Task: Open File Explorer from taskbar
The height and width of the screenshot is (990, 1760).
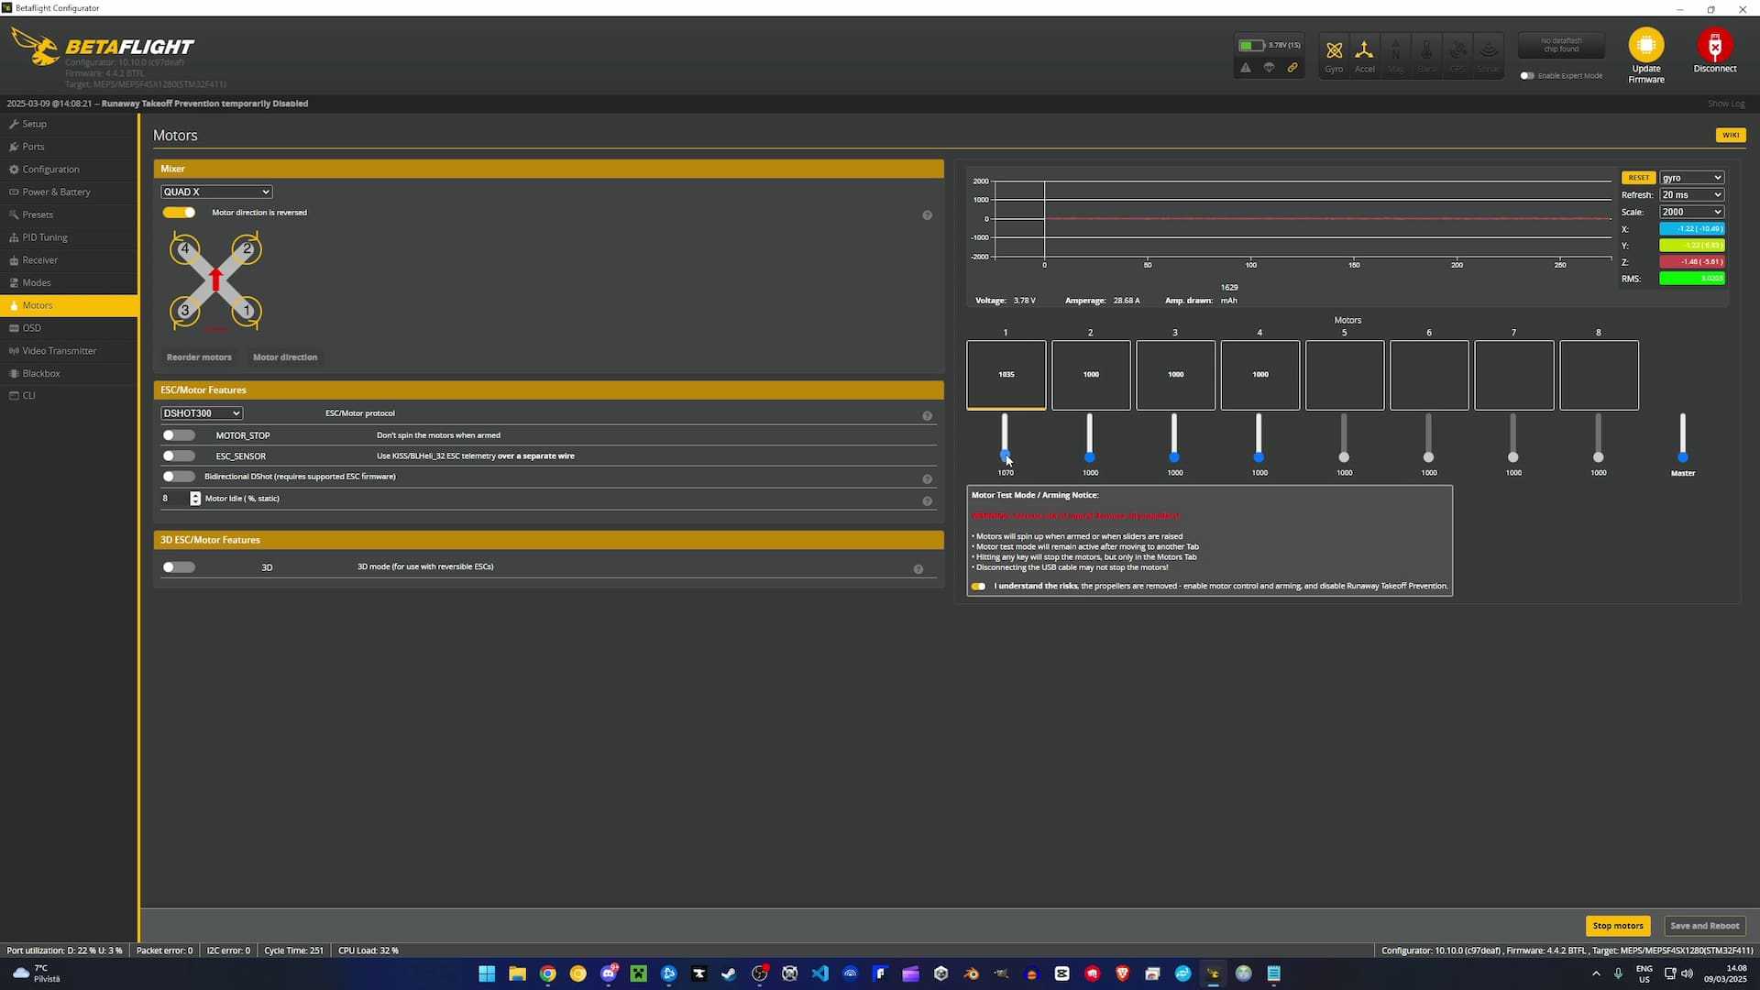Action: 517,973
